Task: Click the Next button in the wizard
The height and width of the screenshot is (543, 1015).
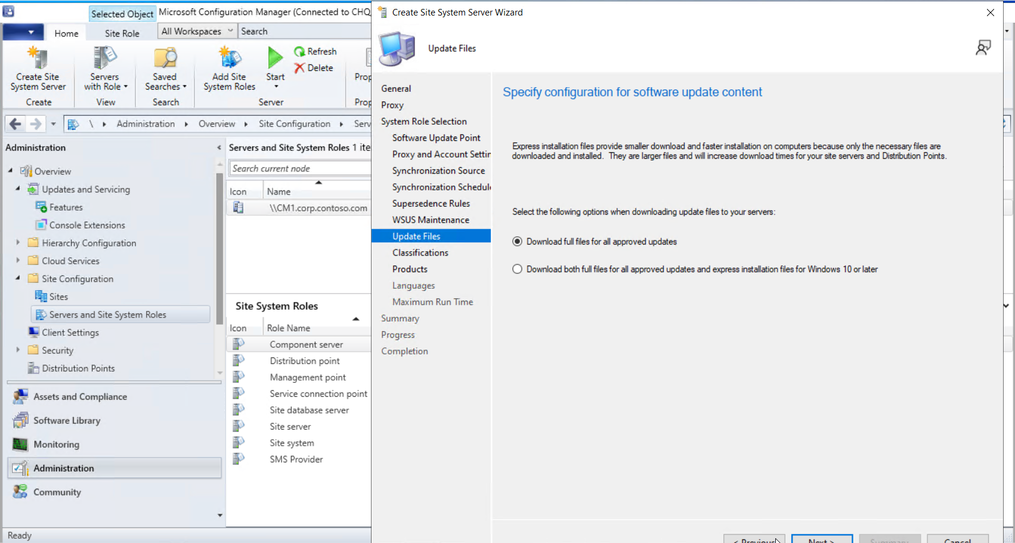Action: click(822, 539)
